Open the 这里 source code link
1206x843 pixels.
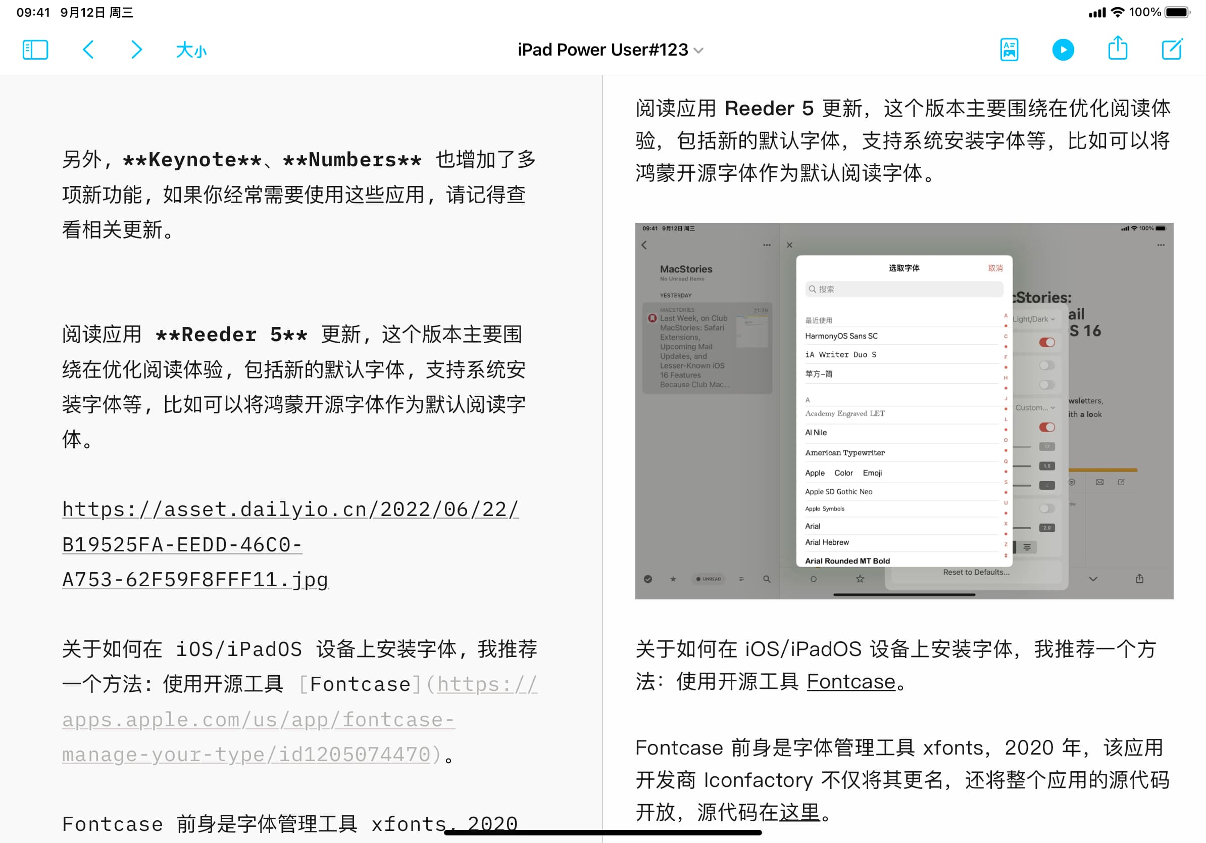pyautogui.click(x=799, y=813)
